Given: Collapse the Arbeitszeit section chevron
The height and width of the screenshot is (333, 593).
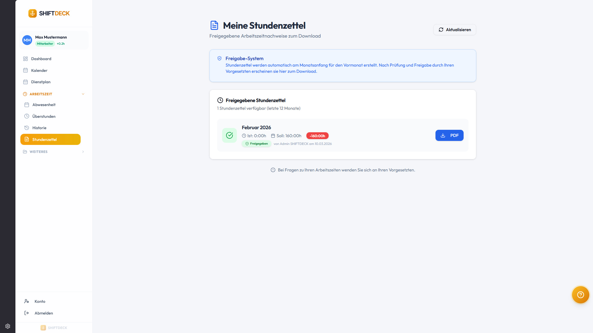Looking at the screenshot, I should click(x=83, y=94).
